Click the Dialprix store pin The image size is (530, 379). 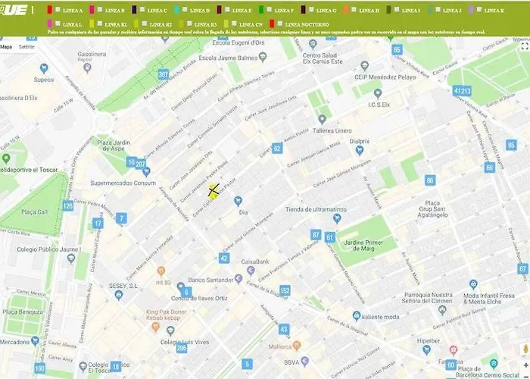click(x=360, y=150)
